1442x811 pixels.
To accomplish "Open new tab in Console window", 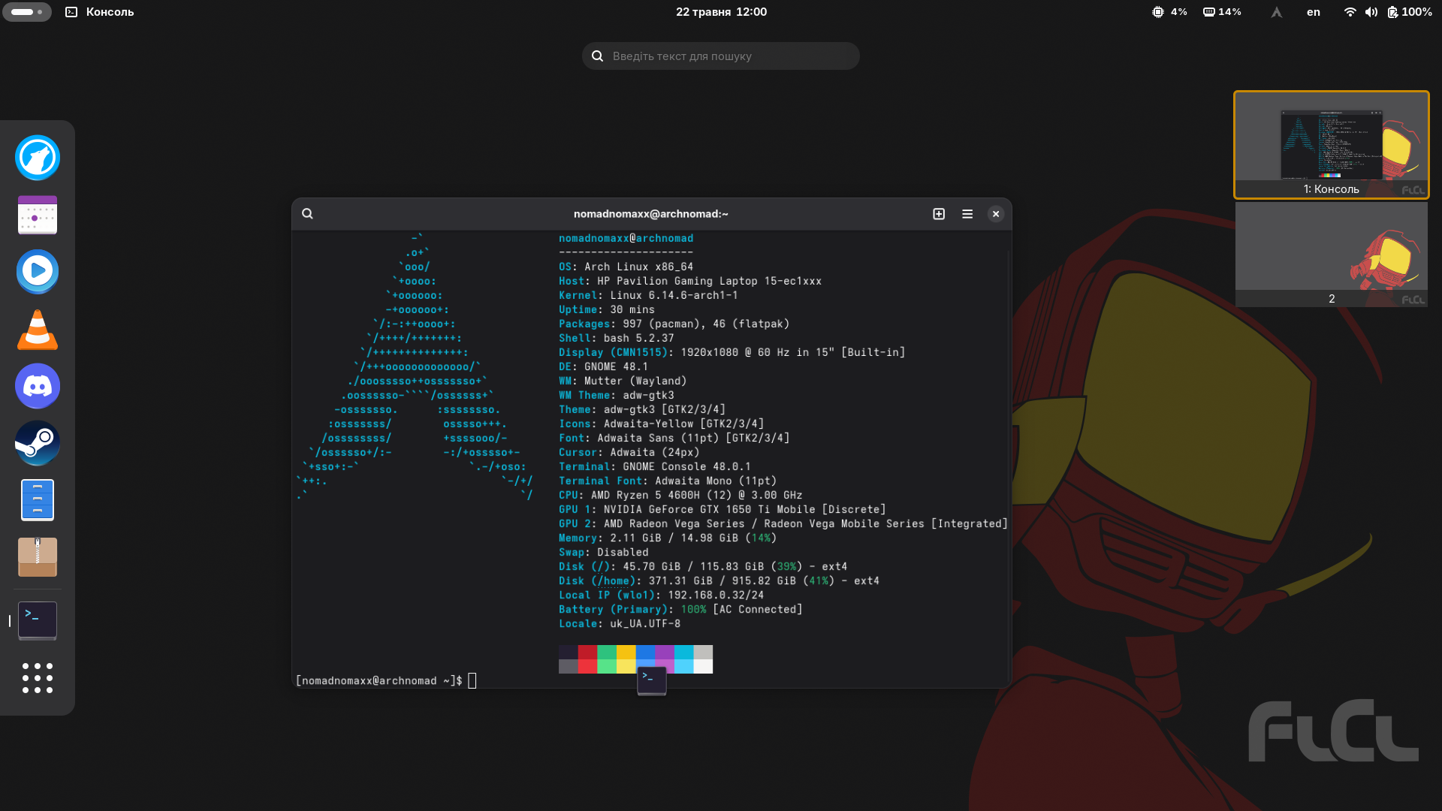I will pyautogui.click(x=939, y=214).
